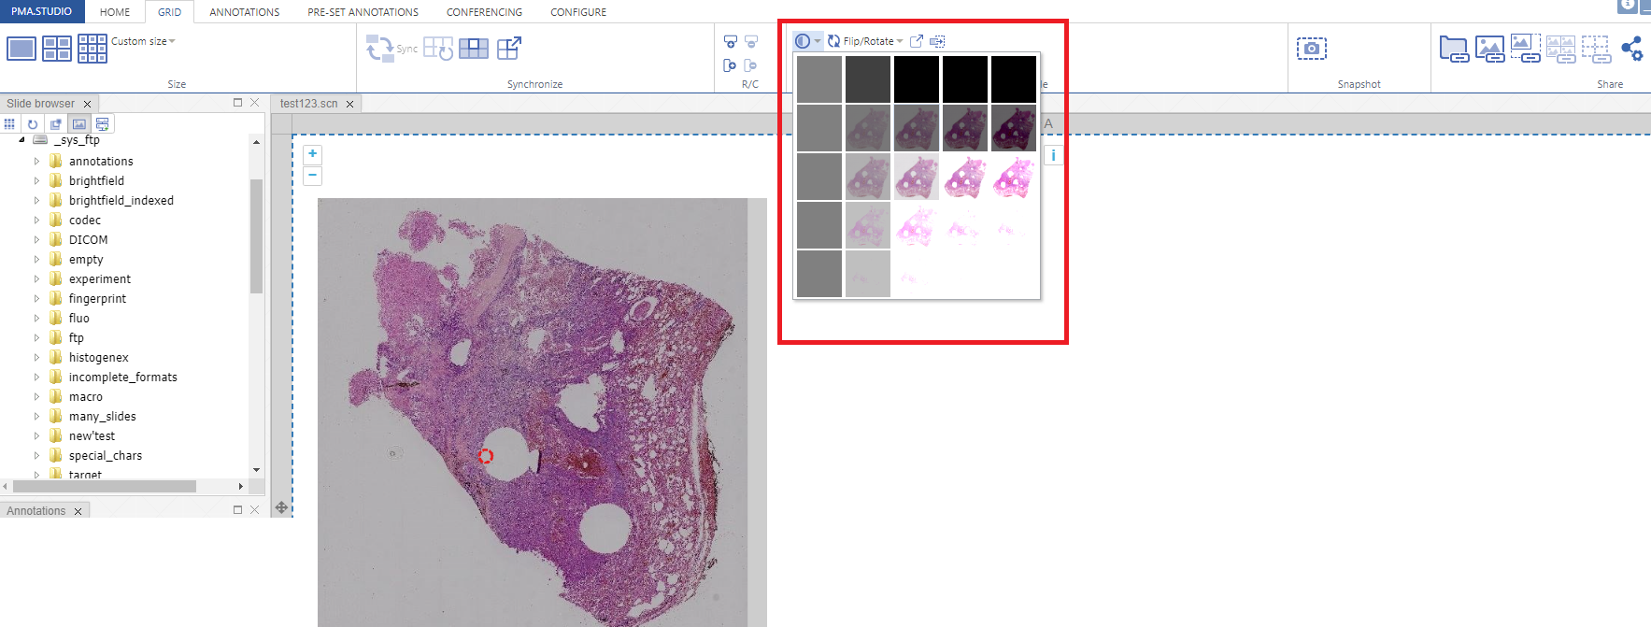Open the CONFIGURE ribbon tab

(577, 12)
